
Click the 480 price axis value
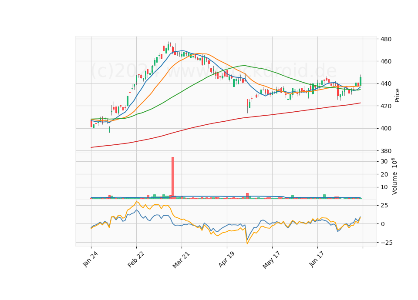point(386,39)
